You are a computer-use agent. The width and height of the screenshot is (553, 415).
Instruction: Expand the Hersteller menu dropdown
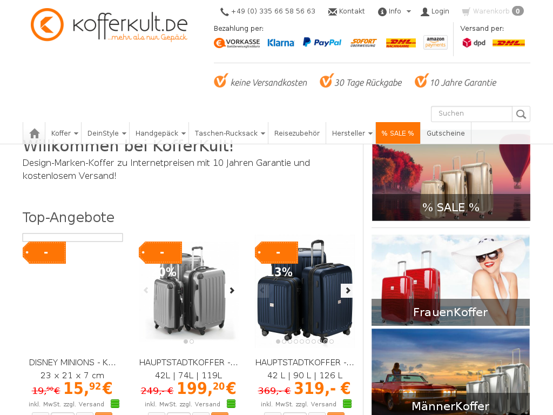click(x=352, y=133)
